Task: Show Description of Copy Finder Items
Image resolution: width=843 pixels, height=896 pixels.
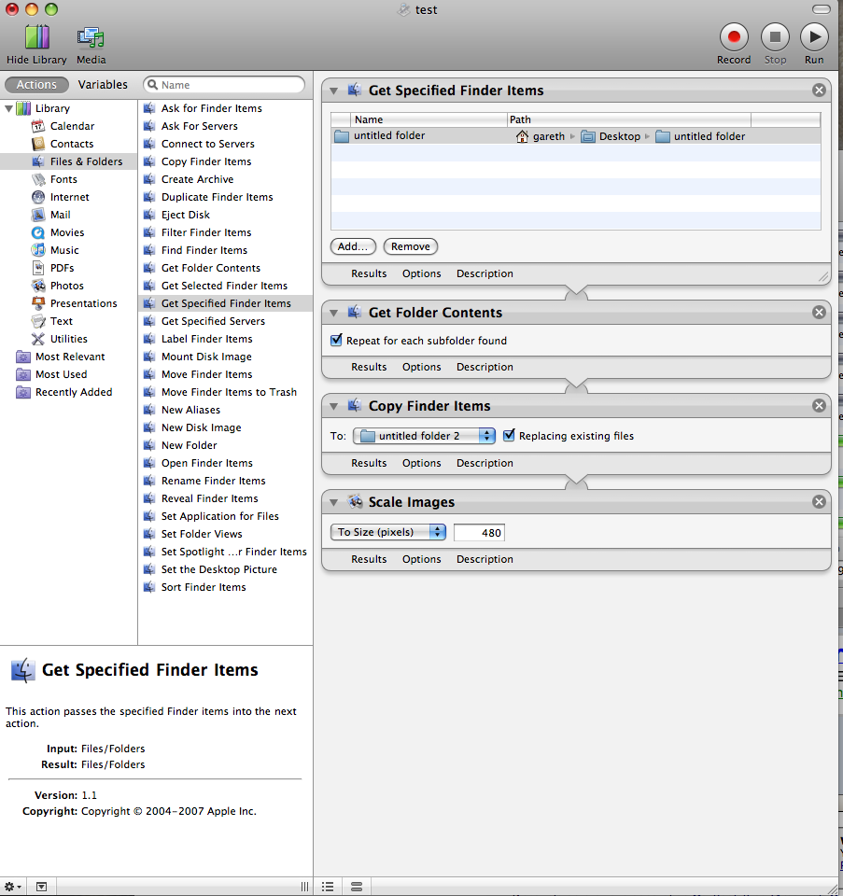Action: [485, 462]
